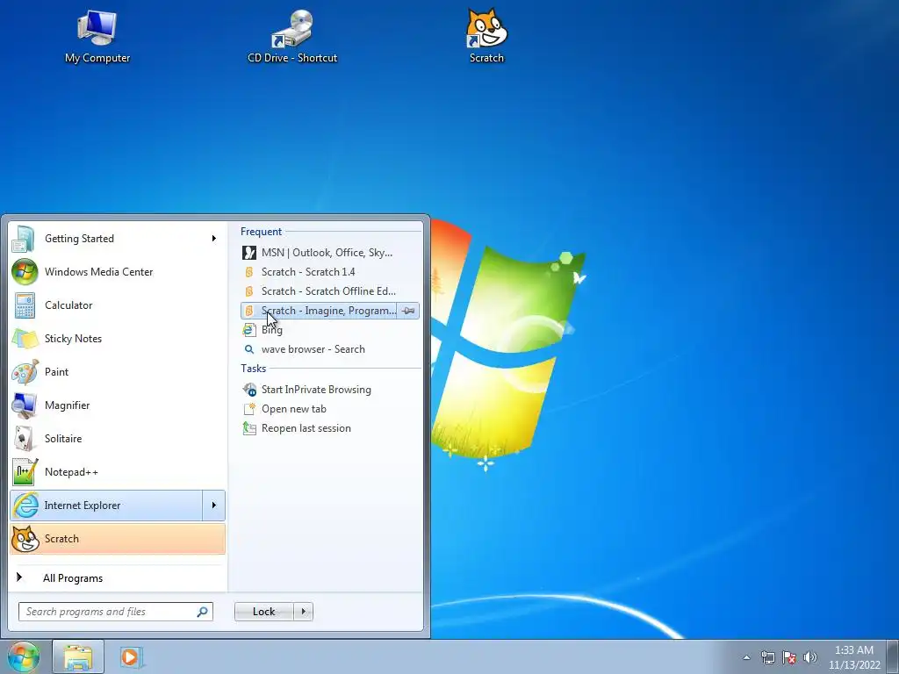
Task: Click the Notepad++ icon
Action: point(25,471)
